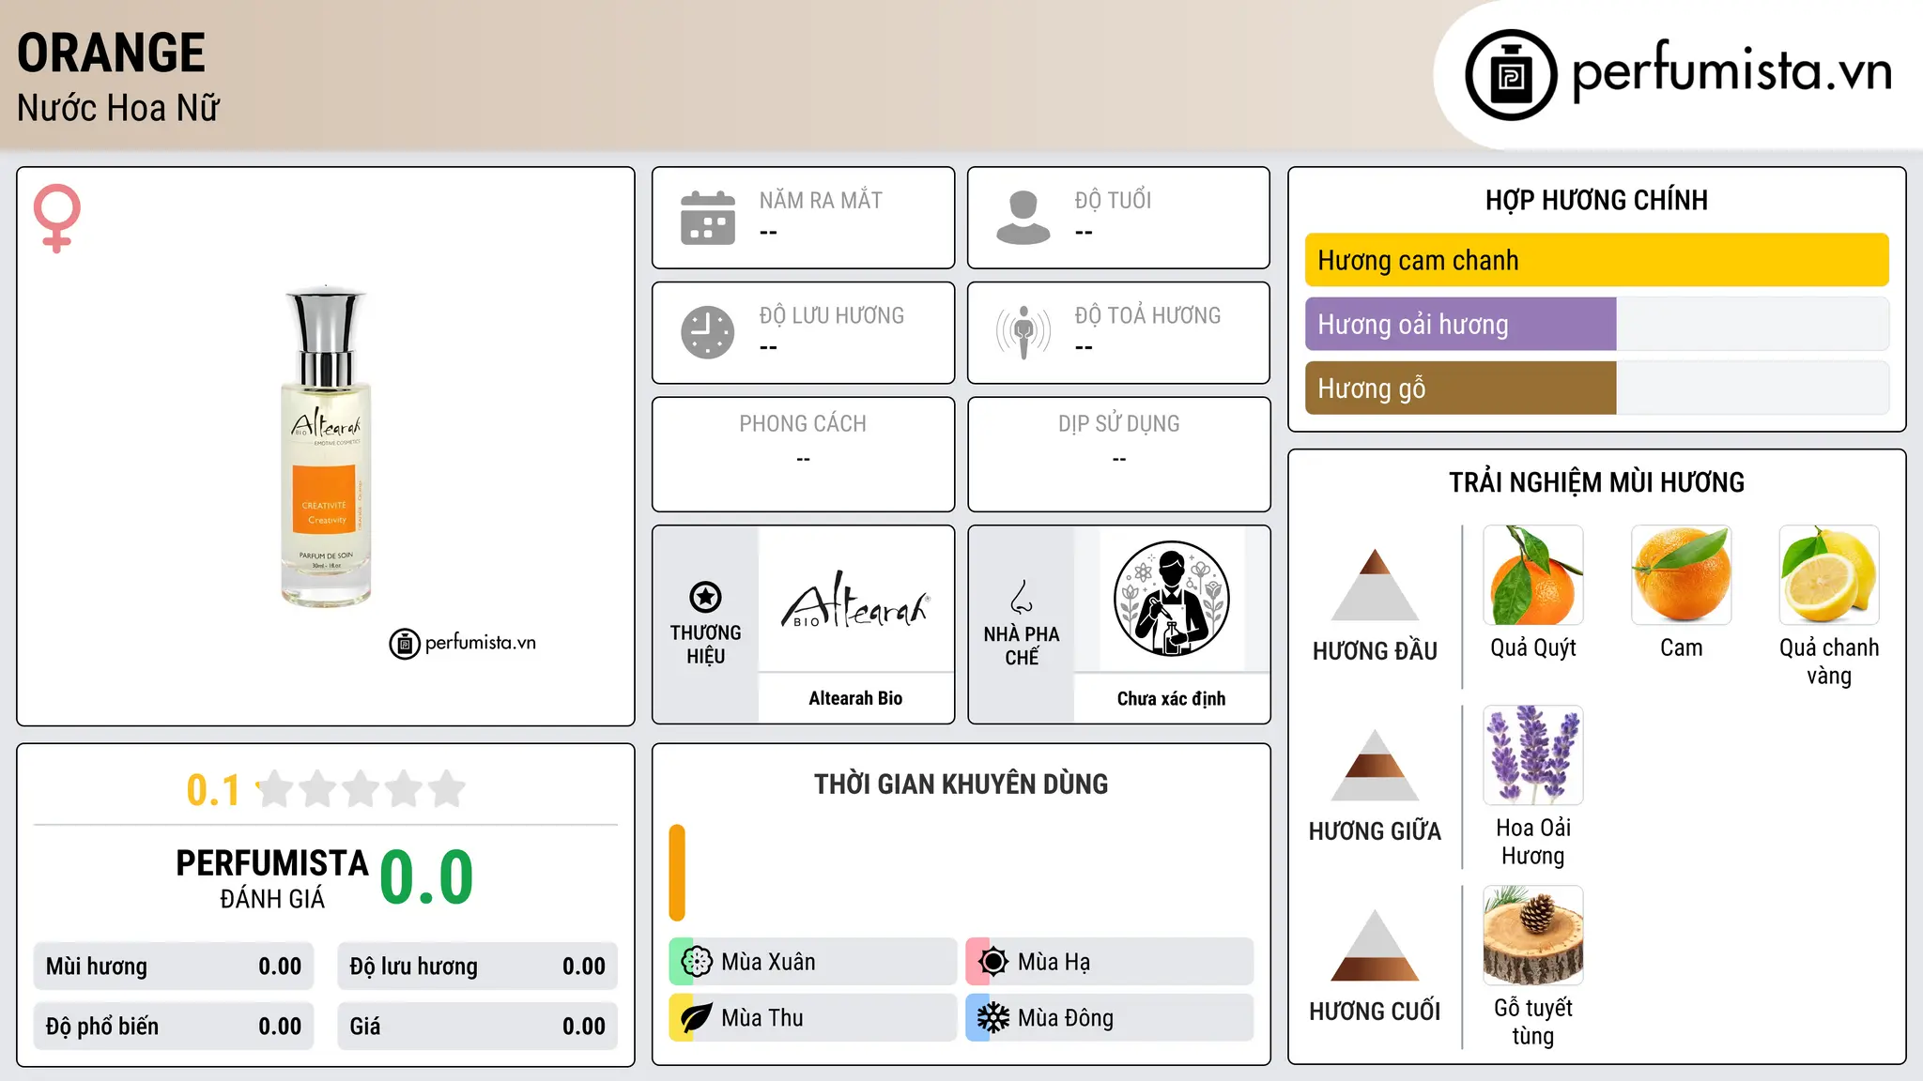Click the Năm ra mắt label
Viewport: 1923px width, 1081px height.
click(x=821, y=200)
